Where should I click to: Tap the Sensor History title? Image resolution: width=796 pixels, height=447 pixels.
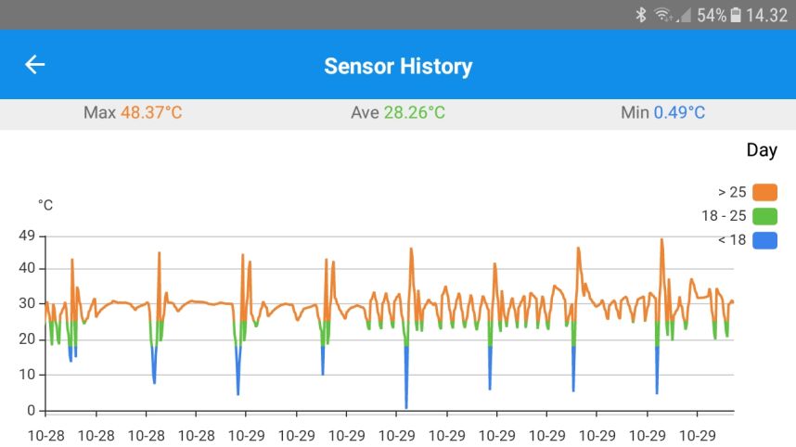398,66
